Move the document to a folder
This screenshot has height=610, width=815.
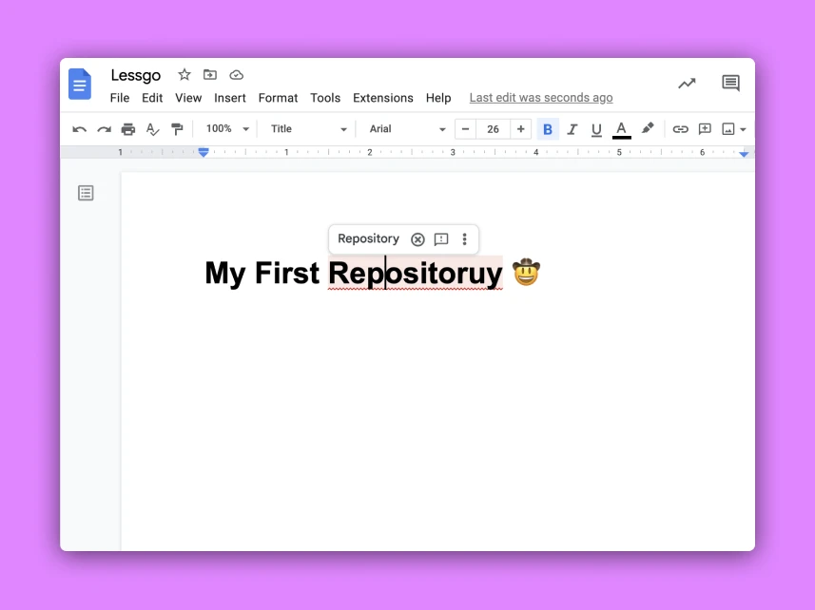coord(210,74)
